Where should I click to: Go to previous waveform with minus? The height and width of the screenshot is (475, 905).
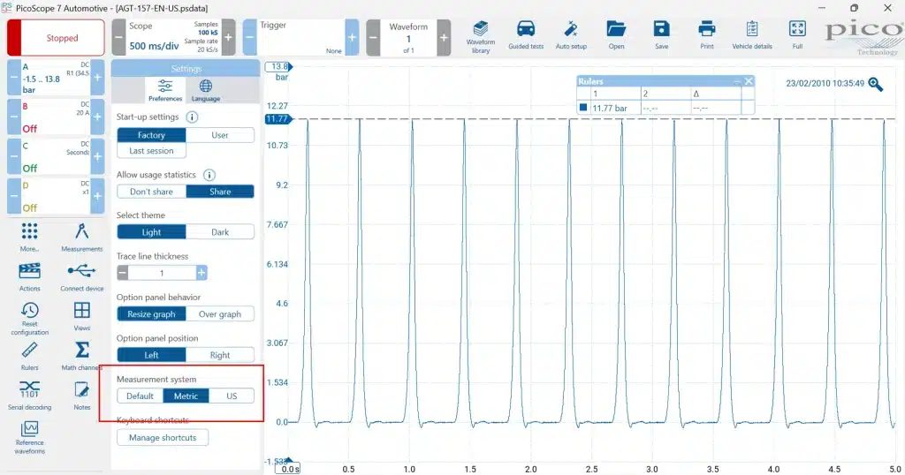point(374,37)
